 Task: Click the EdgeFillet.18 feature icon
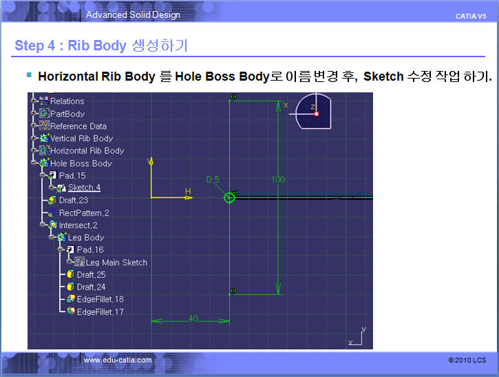[70, 300]
